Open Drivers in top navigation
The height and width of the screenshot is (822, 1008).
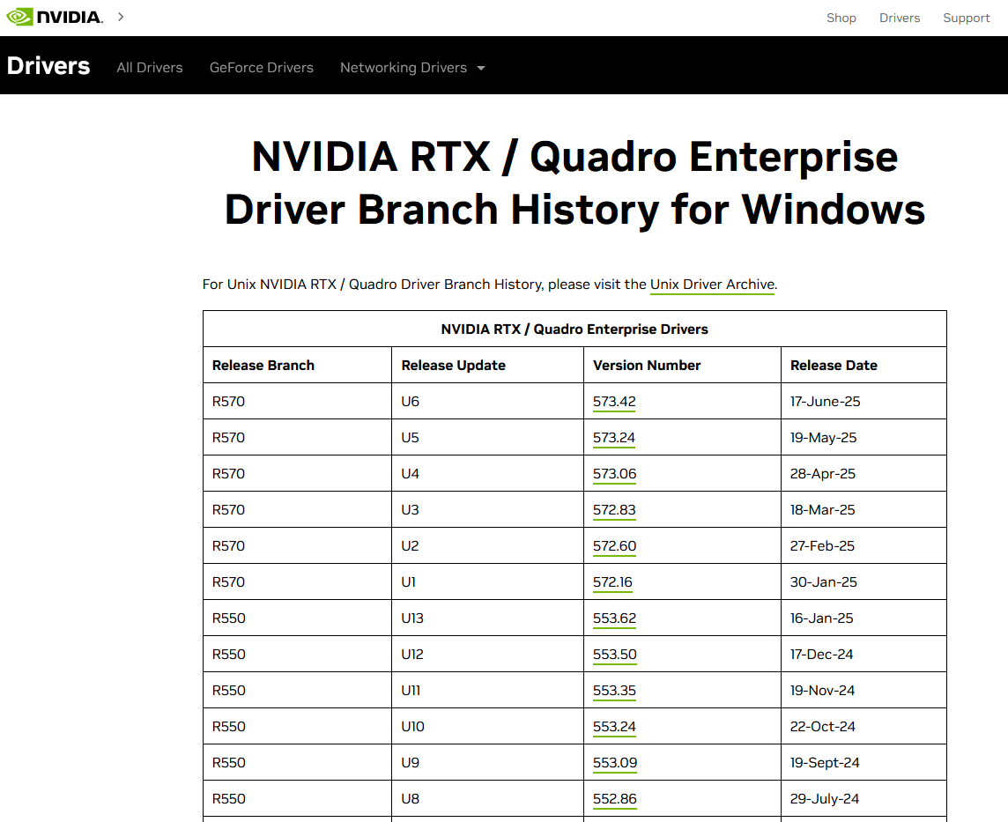click(x=900, y=18)
